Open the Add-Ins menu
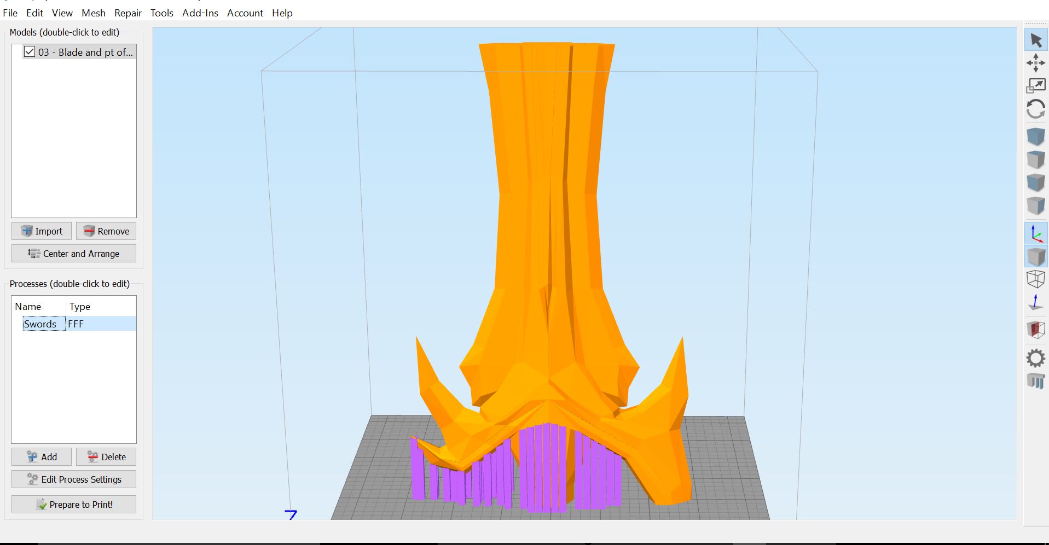 (200, 13)
